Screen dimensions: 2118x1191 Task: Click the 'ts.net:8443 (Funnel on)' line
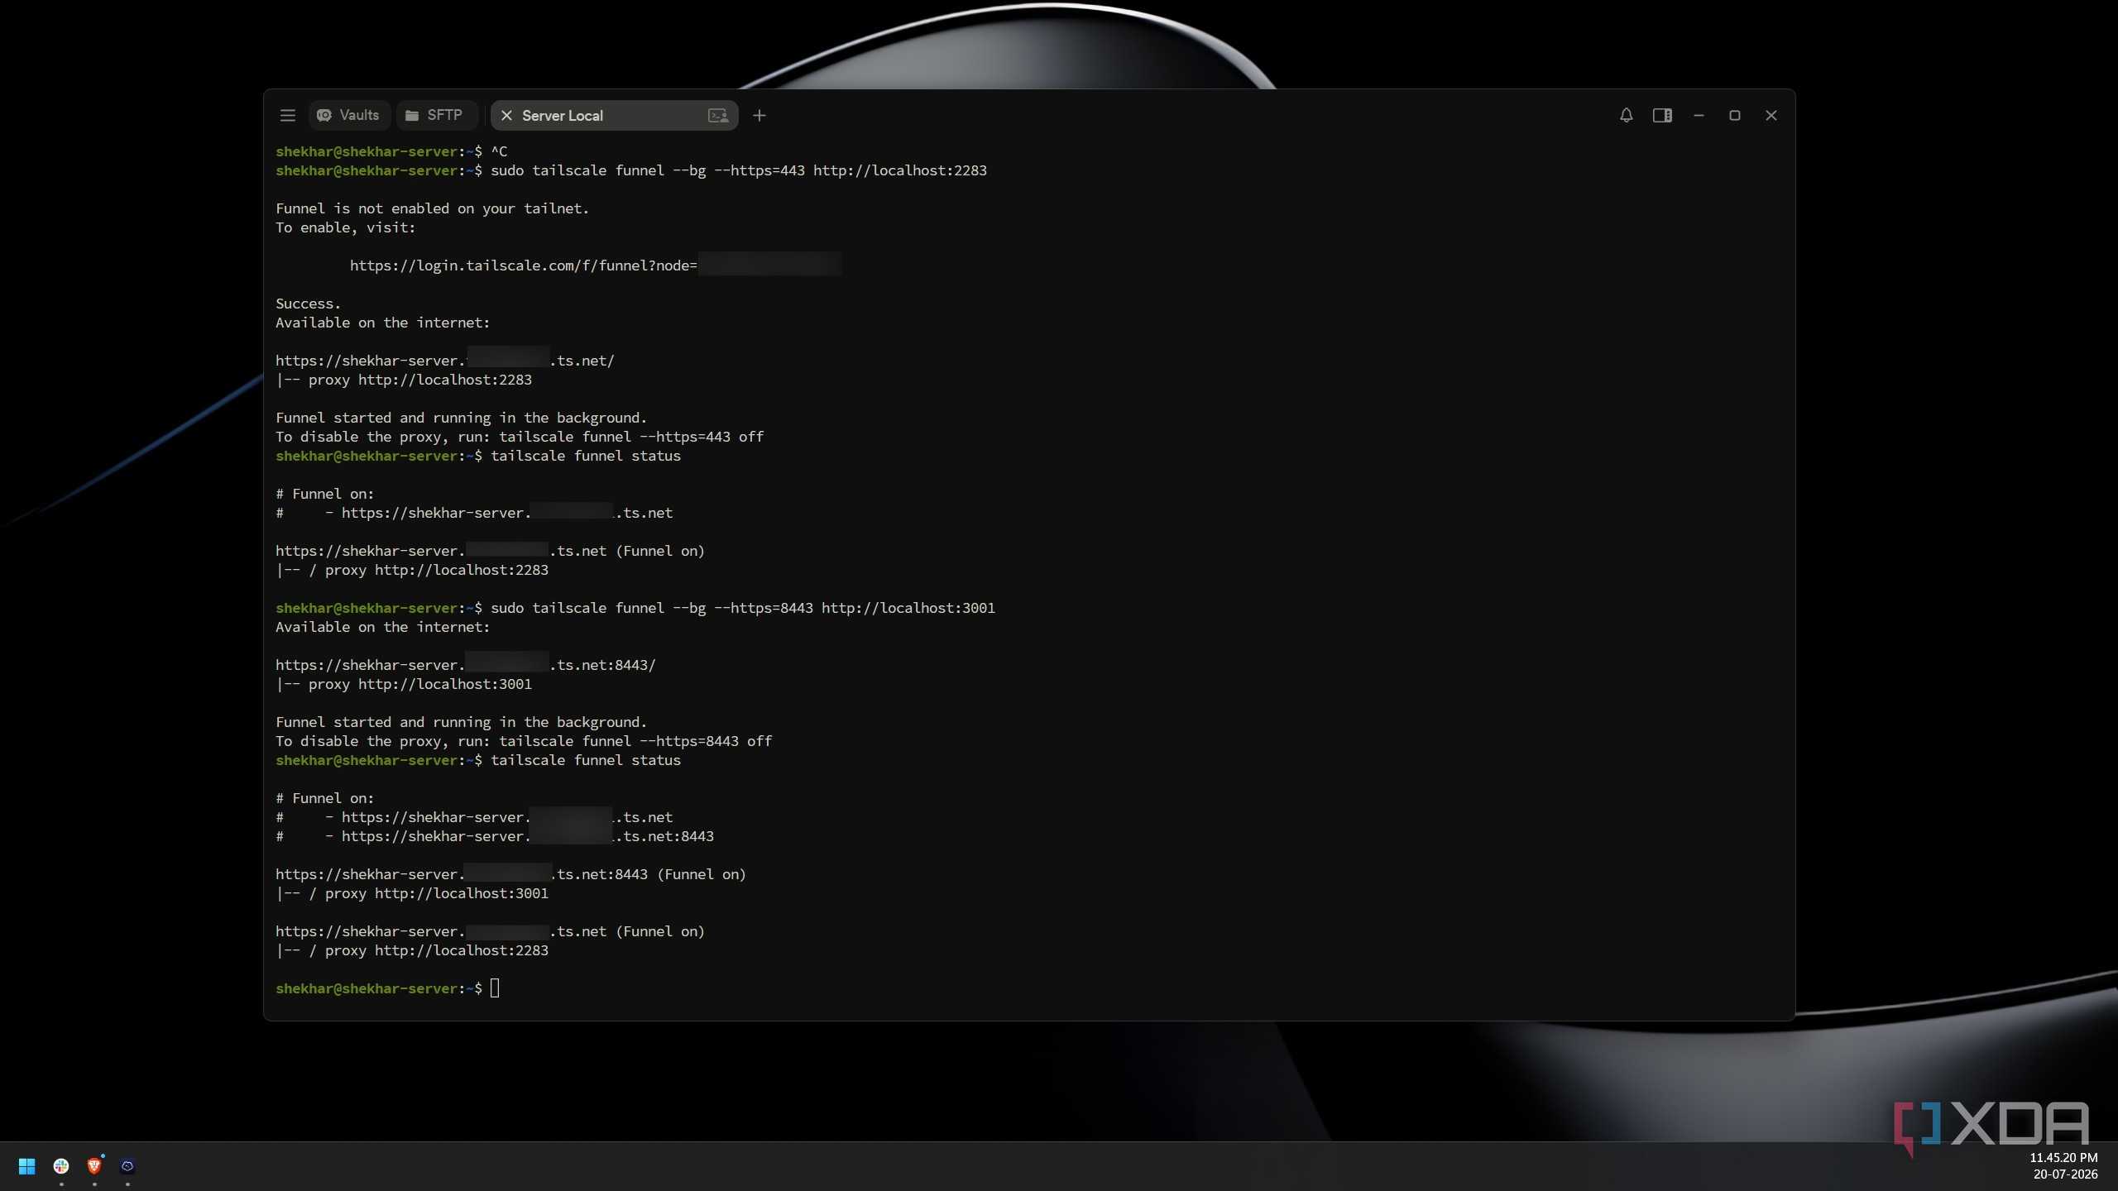(x=510, y=874)
